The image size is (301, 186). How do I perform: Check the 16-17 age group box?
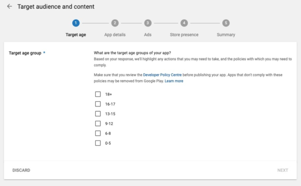point(98,104)
